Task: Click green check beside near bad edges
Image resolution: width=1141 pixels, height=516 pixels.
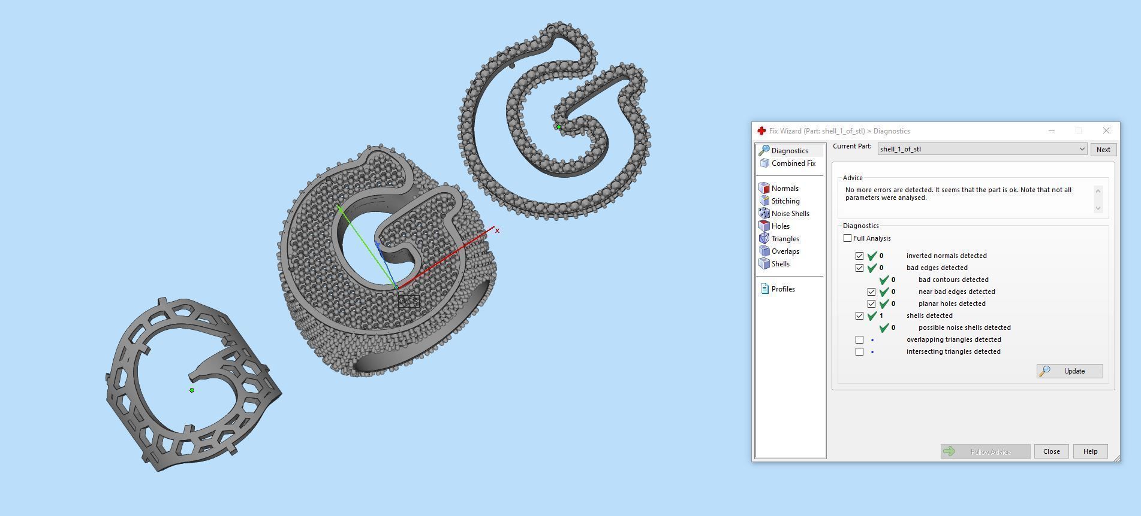Action: tap(884, 292)
